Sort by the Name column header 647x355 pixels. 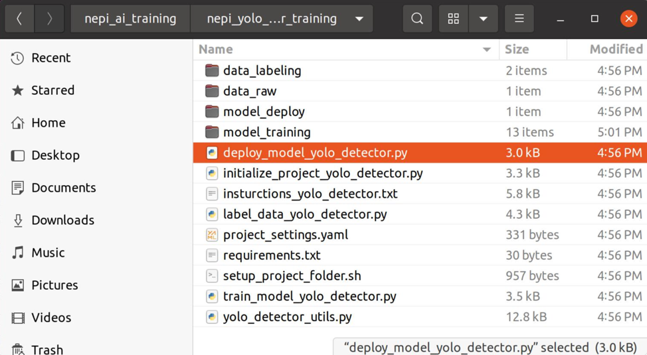click(x=216, y=49)
